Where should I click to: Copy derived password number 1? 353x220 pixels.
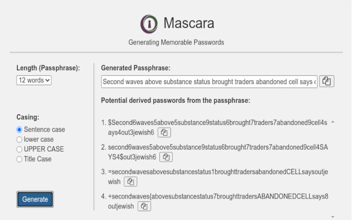pos(164,133)
